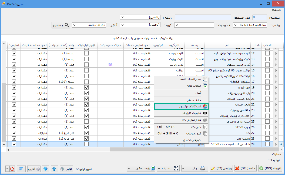The width and height of the screenshot is (285, 175).
Task: Click the لزوم انبارداری column header
Action: pos(86,45)
